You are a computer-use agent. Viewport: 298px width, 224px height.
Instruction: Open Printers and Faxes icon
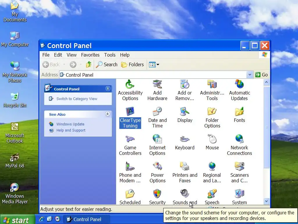[x=185, y=172]
